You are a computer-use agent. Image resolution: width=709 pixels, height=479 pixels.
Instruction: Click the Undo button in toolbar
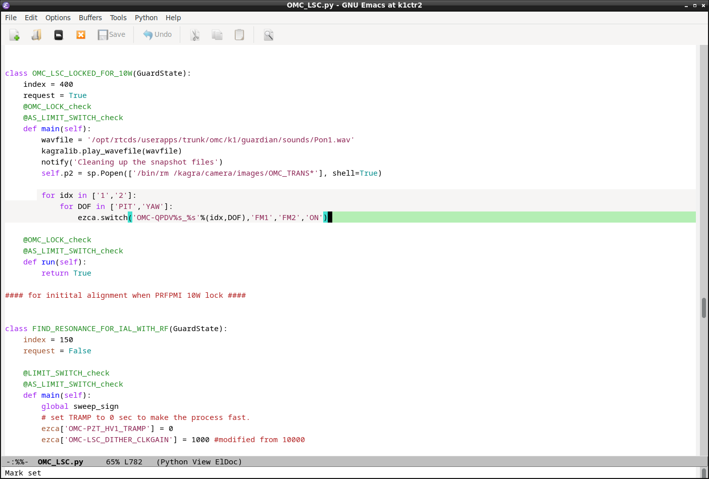click(x=157, y=35)
